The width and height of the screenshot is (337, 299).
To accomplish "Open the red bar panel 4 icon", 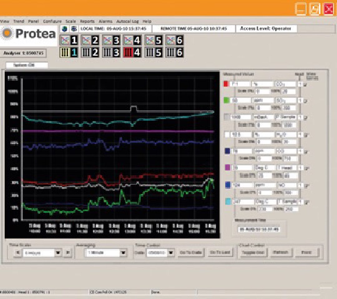I will click(x=132, y=52).
